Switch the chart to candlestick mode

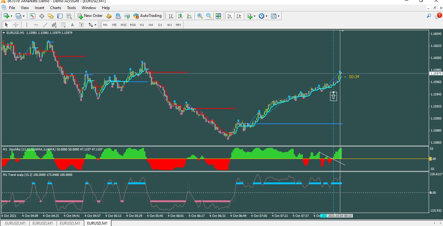(180, 16)
